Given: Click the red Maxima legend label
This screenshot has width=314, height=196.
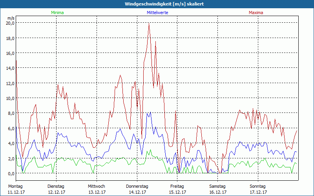Looking at the screenshot, I should tap(256, 13).
